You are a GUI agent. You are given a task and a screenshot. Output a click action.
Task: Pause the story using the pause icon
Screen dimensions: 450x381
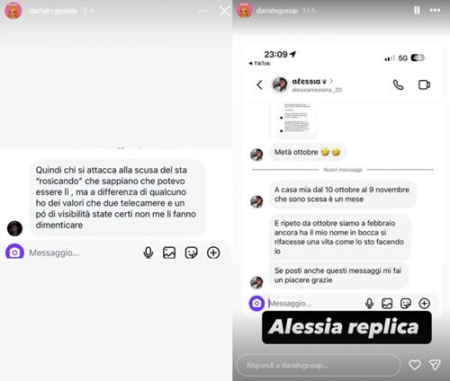(417, 11)
